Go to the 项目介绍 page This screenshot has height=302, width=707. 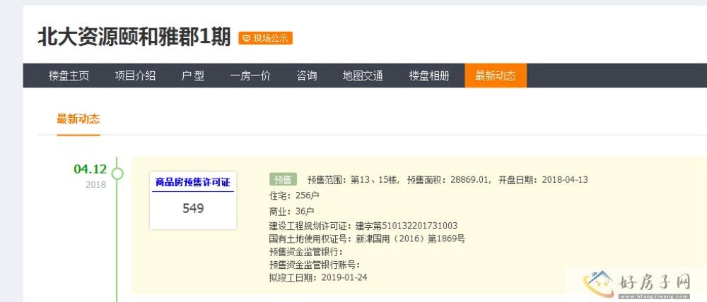click(135, 76)
